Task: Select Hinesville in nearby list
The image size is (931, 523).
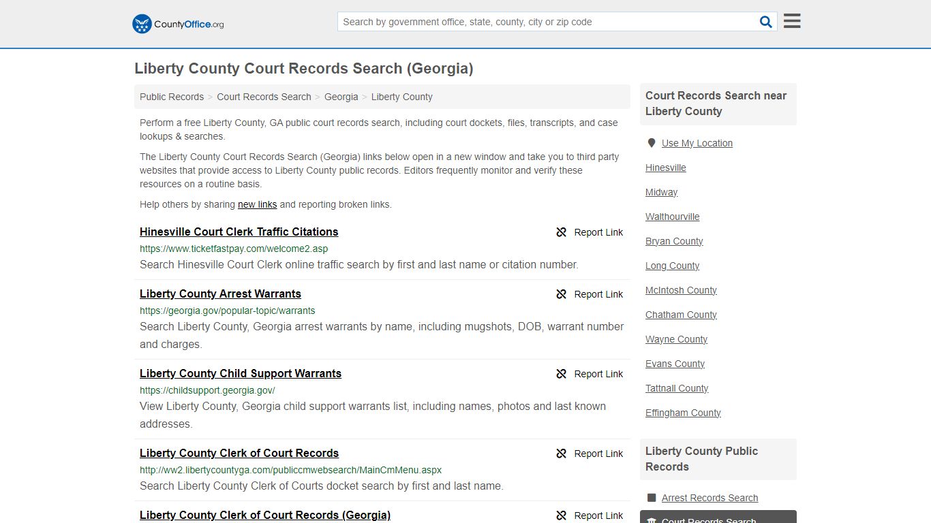Action: click(666, 168)
